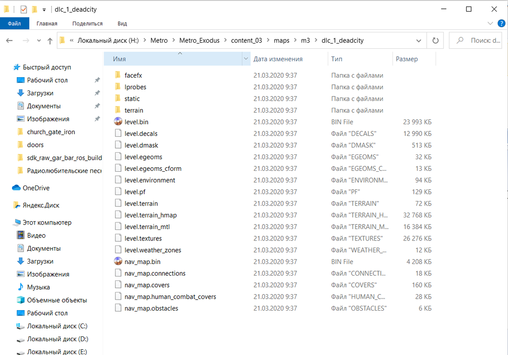Image resolution: width=508 pixels, height=355 pixels.
Task: Click the Быстрый доступ star icon
Action: pyautogui.click(x=16, y=67)
